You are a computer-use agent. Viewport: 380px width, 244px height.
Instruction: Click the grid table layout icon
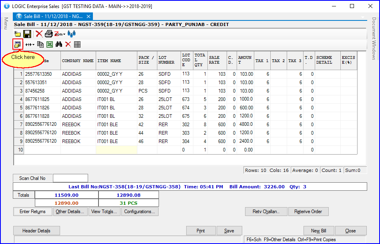click(x=77, y=44)
